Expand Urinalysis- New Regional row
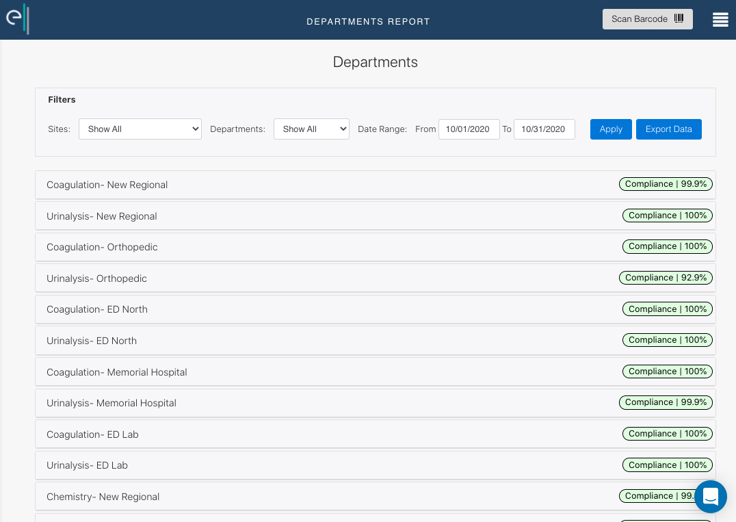This screenshot has height=522, width=736. [375, 216]
